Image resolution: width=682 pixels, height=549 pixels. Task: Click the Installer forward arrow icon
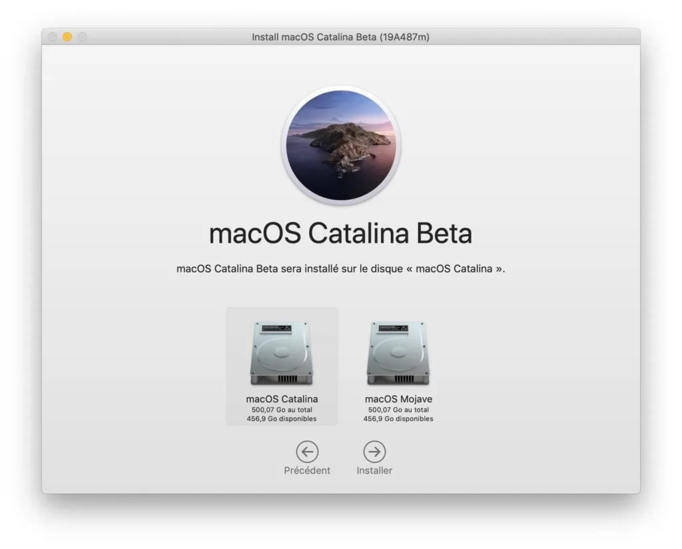tap(374, 452)
